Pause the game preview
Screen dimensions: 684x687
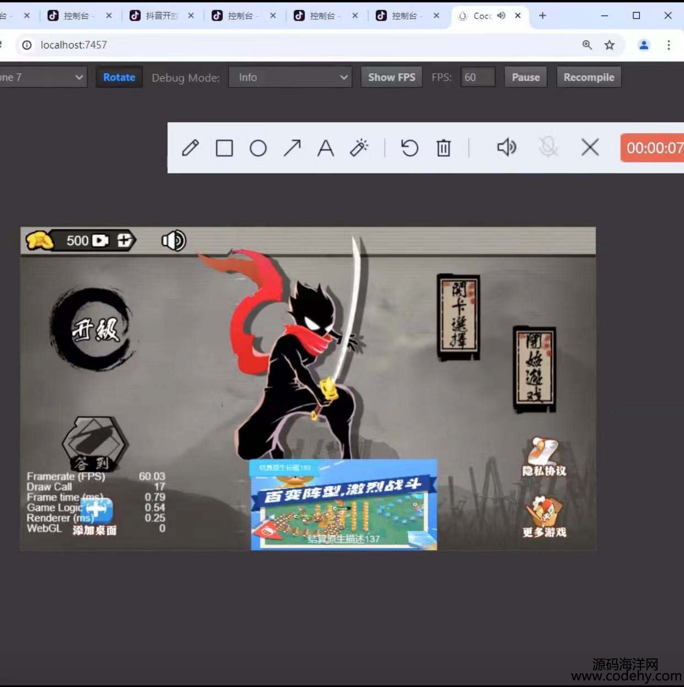525,77
